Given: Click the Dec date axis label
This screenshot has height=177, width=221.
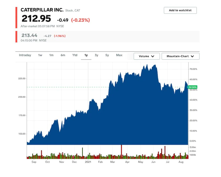Looking at the screenshot, I should (x=74, y=162).
